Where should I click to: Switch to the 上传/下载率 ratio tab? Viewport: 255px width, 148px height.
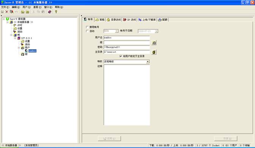tap(147, 20)
